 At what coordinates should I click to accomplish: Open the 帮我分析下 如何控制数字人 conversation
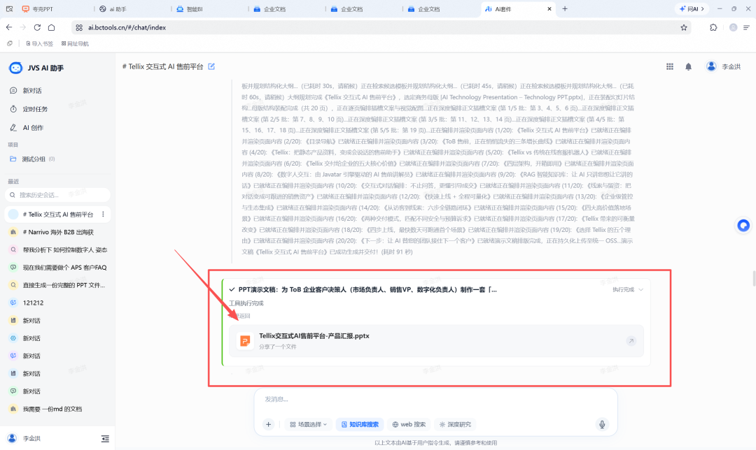pos(58,249)
